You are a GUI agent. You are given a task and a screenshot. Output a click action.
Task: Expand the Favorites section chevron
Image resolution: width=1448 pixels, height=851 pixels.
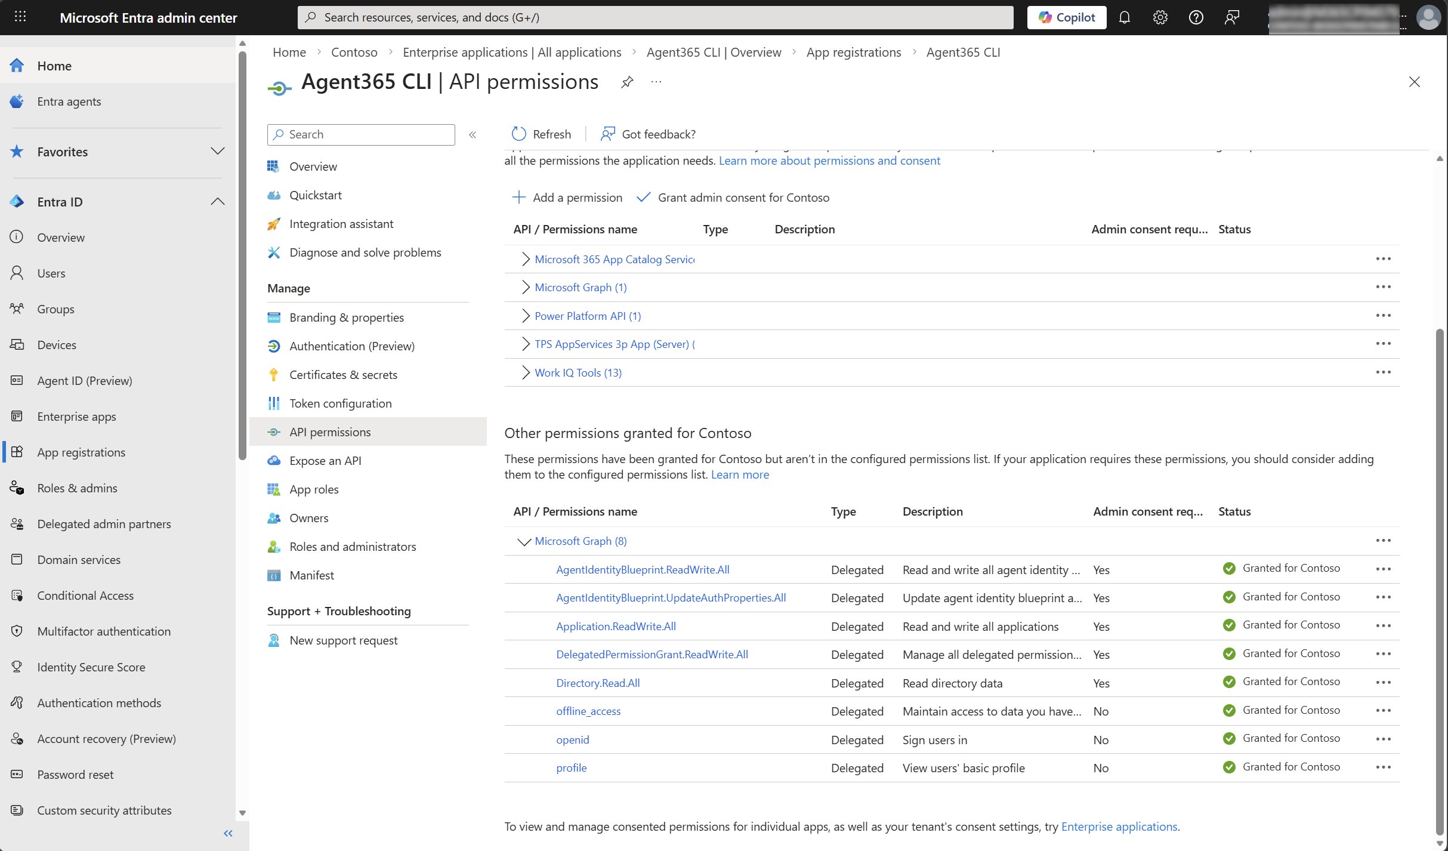[x=218, y=151]
